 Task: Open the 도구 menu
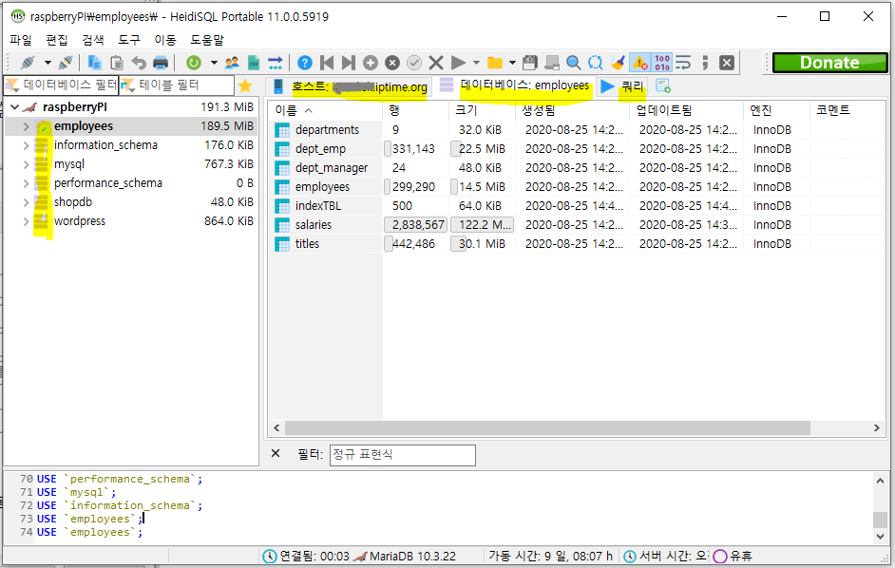(x=129, y=40)
